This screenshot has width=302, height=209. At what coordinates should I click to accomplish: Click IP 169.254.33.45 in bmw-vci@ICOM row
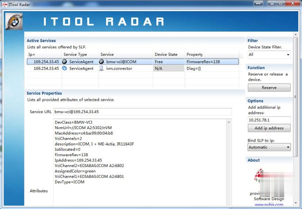(46, 61)
